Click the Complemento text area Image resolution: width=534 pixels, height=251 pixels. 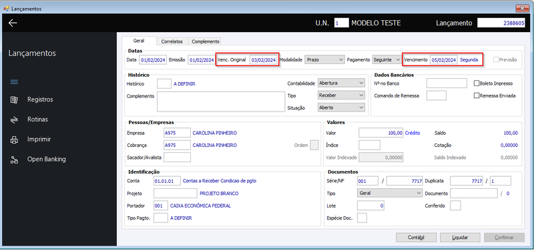221,101
